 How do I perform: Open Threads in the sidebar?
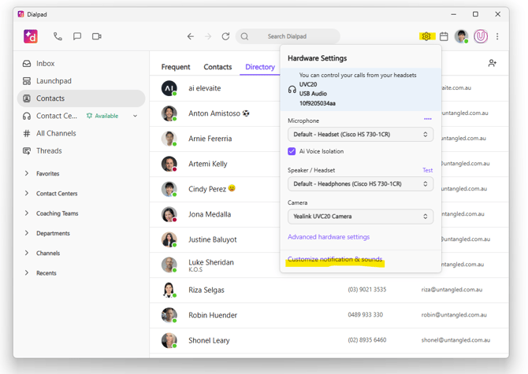[x=81, y=151]
